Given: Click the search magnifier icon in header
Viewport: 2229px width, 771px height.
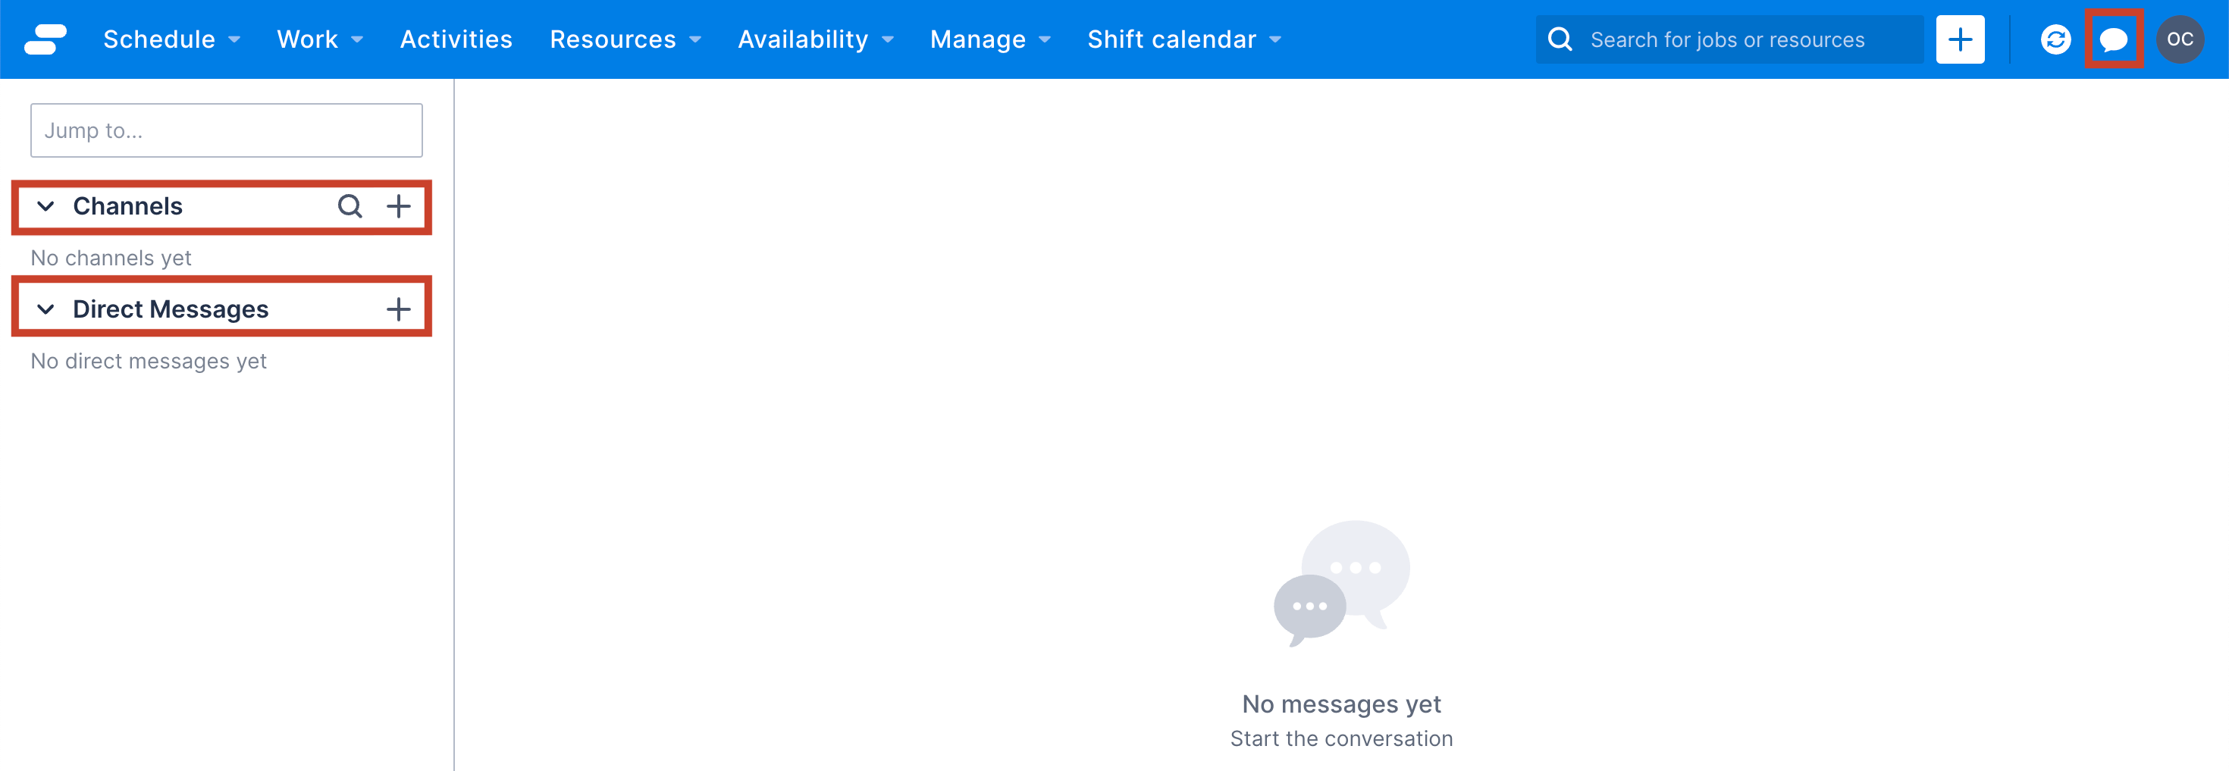Looking at the screenshot, I should tap(1560, 39).
